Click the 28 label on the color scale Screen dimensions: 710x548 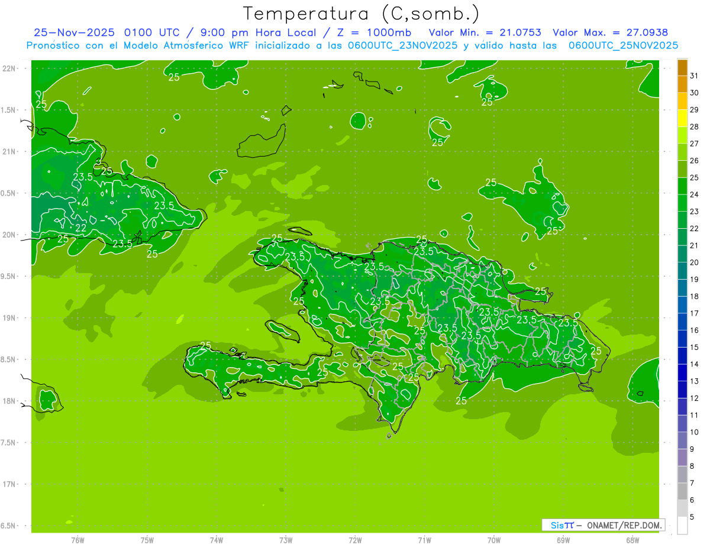pos(694,127)
